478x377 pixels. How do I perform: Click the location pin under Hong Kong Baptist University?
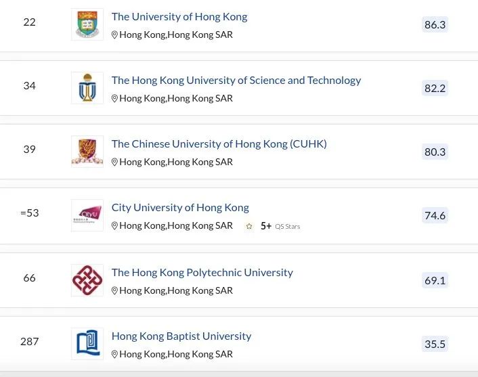[114, 354]
